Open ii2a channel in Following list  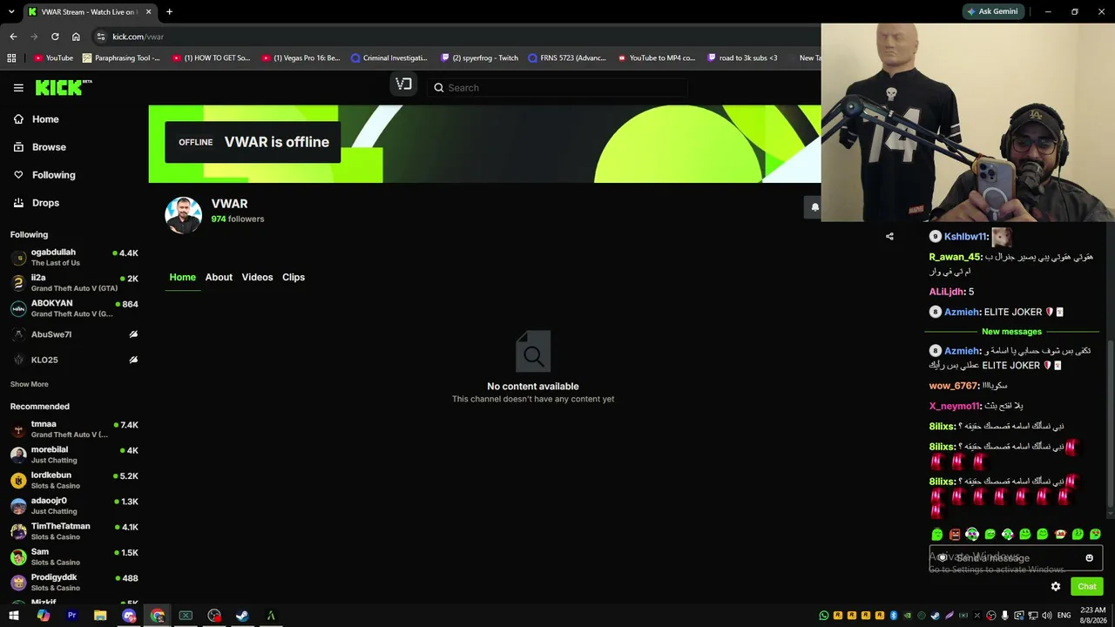(74, 283)
